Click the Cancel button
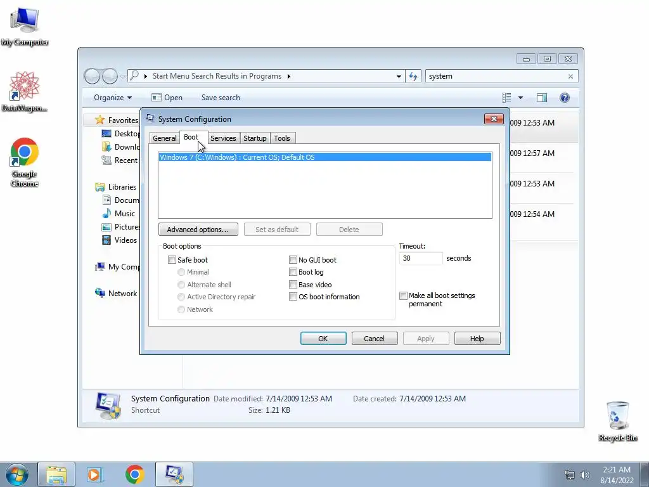This screenshot has width=649, height=487. (x=374, y=339)
